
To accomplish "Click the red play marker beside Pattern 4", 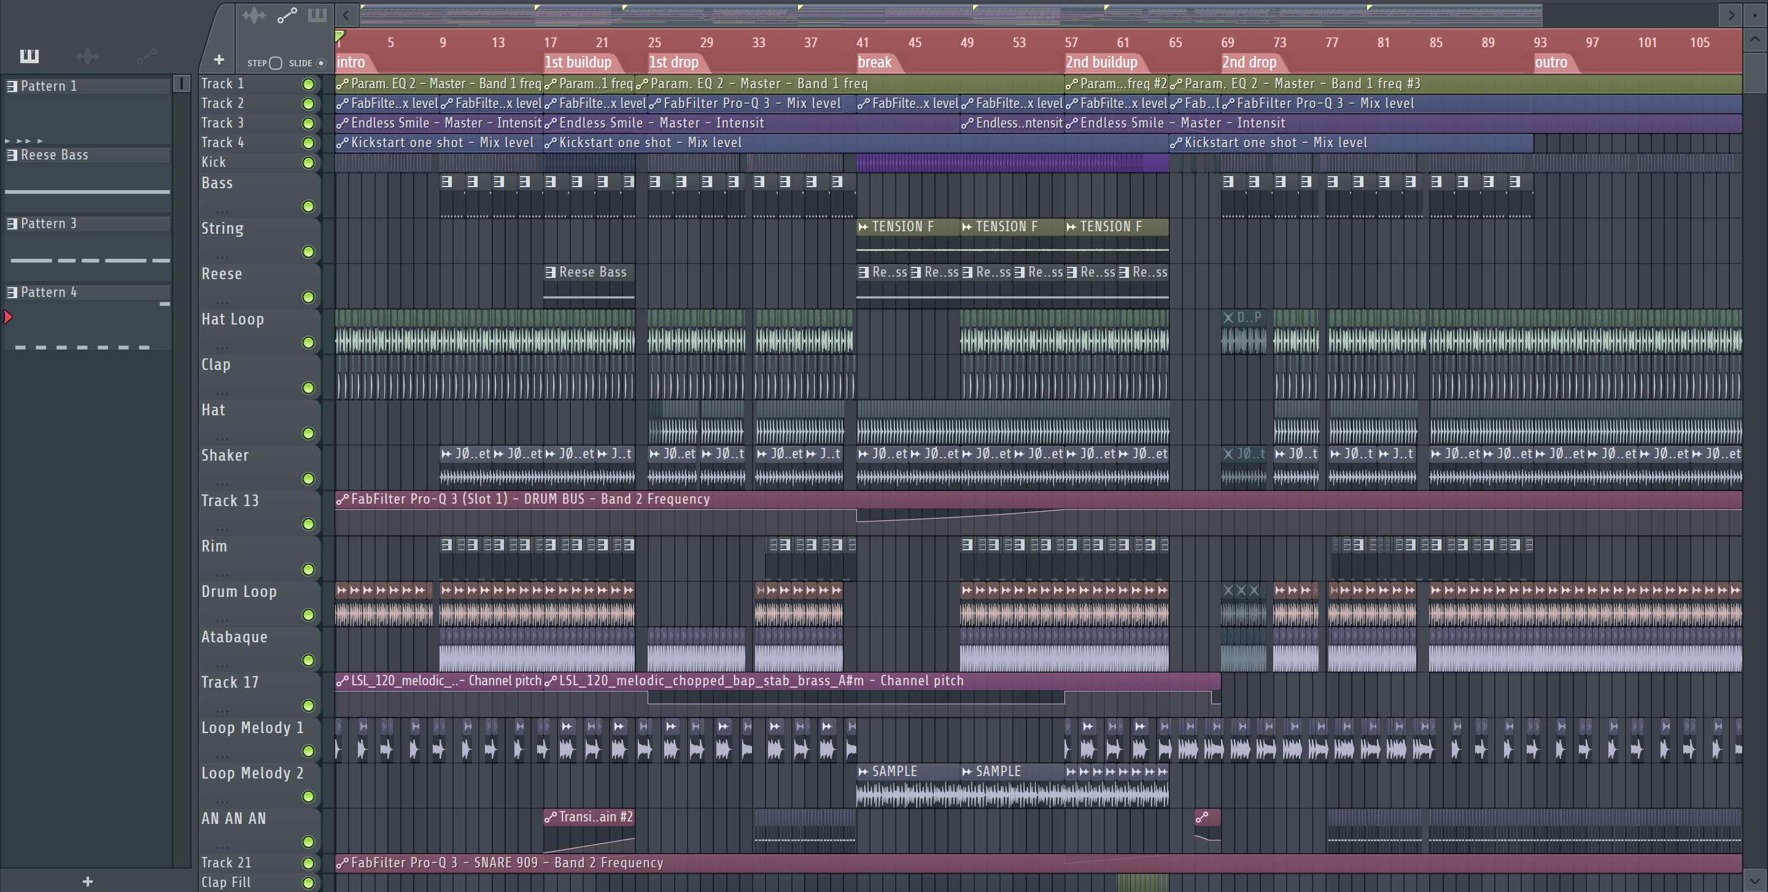I will pyautogui.click(x=8, y=317).
